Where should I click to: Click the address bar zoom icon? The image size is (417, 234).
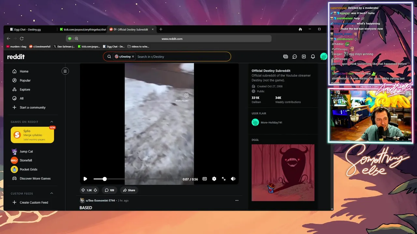coord(77,38)
